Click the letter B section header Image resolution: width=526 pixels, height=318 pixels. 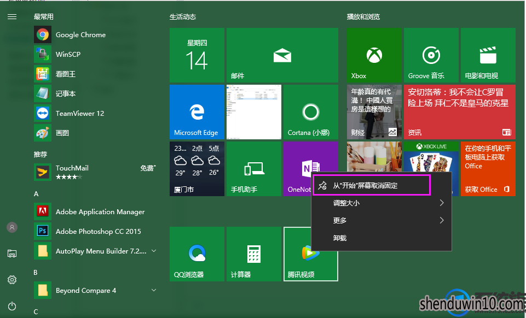[x=36, y=273]
